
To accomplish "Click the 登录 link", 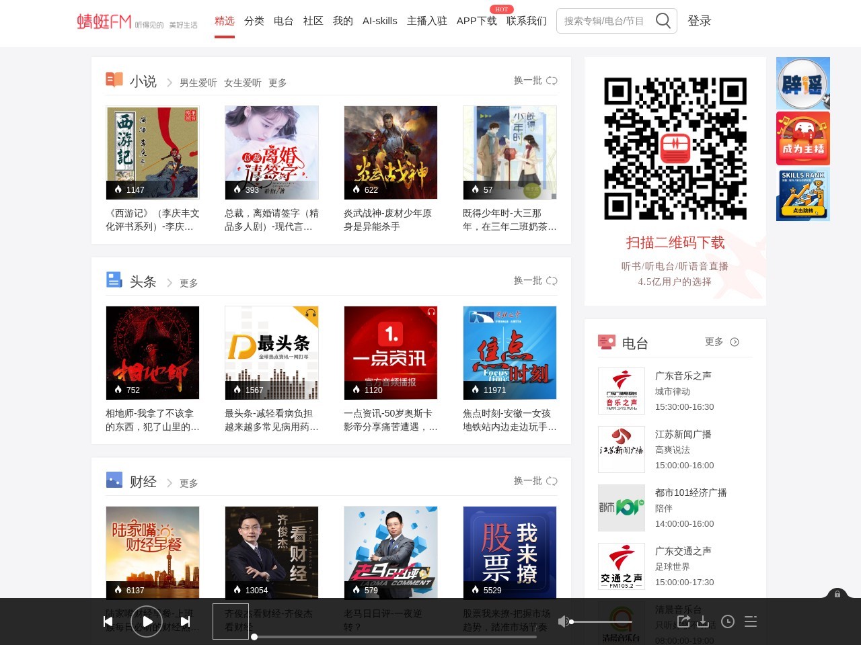I will (699, 21).
